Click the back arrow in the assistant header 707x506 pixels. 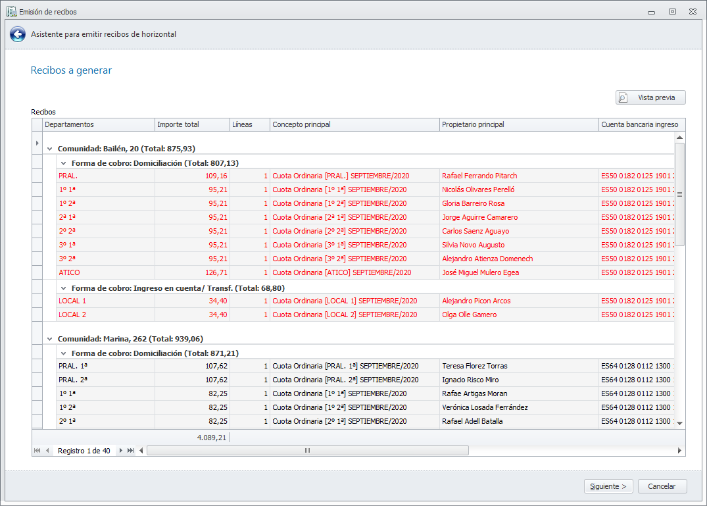[x=18, y=34]
